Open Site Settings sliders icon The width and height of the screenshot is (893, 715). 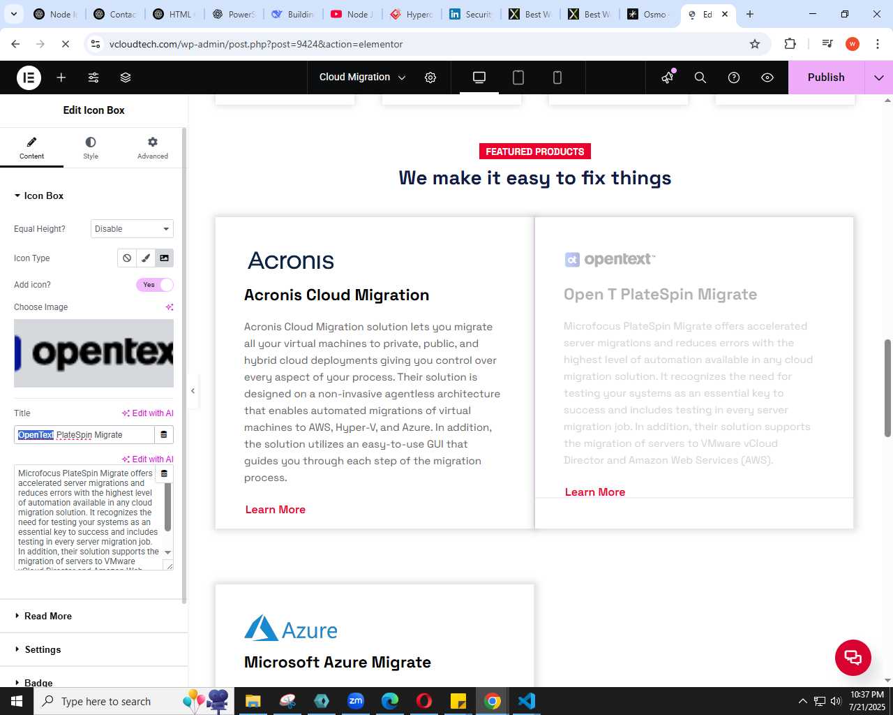click(x=93, y=78)
